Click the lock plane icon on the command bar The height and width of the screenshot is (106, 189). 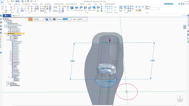[47, 19]
